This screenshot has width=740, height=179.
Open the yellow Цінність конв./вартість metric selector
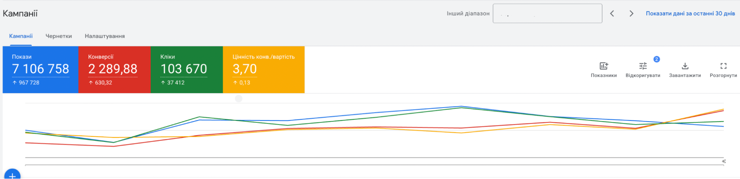point(264,70)
